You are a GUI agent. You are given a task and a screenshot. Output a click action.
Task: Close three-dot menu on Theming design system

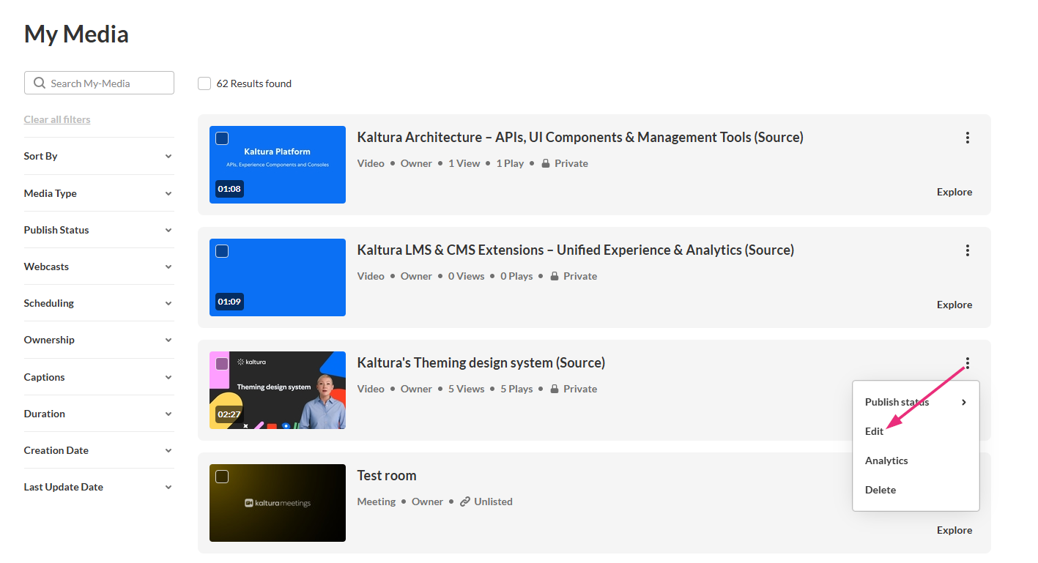(967, 363)
